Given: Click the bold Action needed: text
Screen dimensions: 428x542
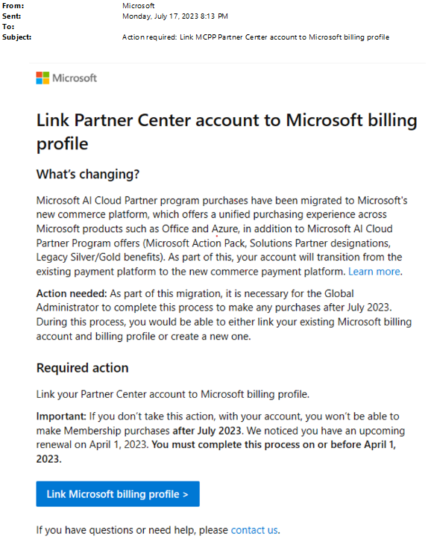Looking at the screenshot, I should click(x=72, y=293).
